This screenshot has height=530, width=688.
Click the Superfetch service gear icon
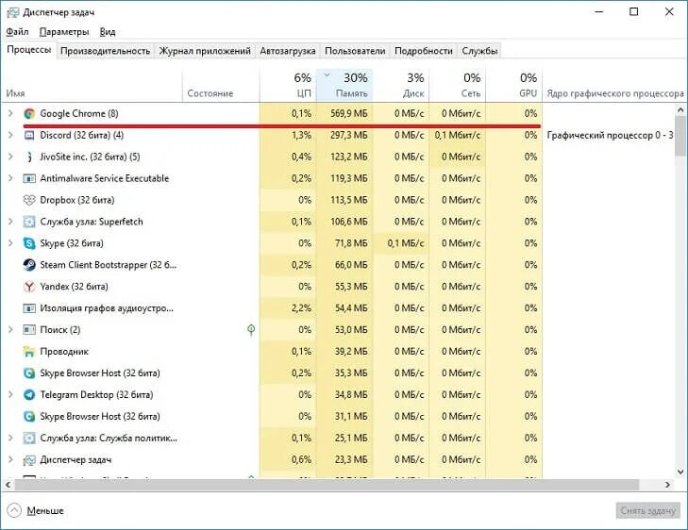tap(29, 222)
